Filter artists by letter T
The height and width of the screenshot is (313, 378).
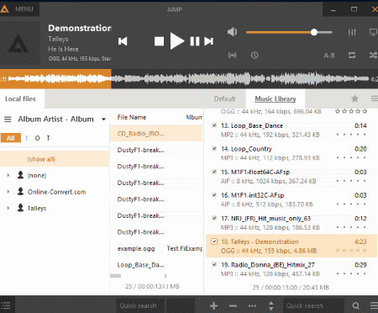click(x=49, y=138)
